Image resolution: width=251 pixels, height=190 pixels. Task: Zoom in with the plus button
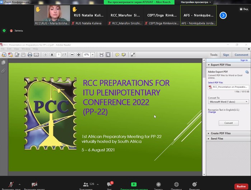click(79, 55)
